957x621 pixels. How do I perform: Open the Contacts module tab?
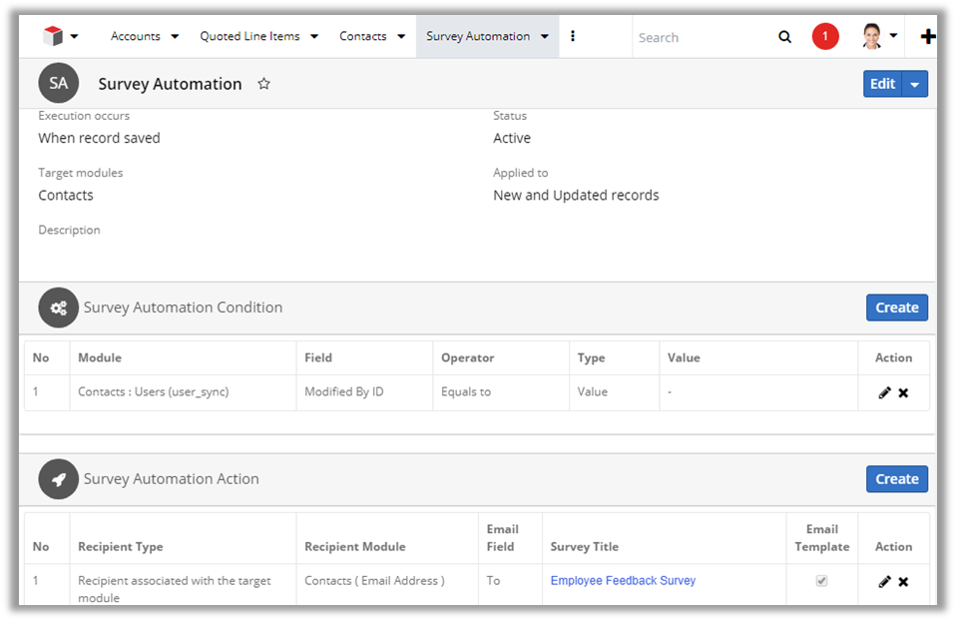pyautogui.click(x=362, y=37)
